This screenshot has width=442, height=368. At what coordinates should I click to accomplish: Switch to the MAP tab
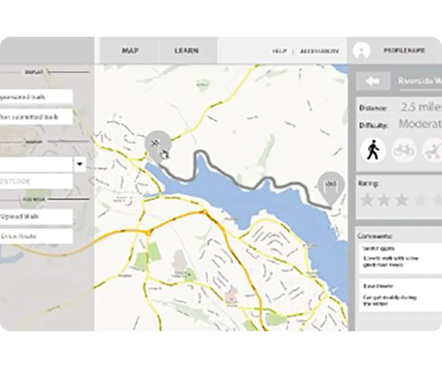pyautogui.click(x=130, y=51)
